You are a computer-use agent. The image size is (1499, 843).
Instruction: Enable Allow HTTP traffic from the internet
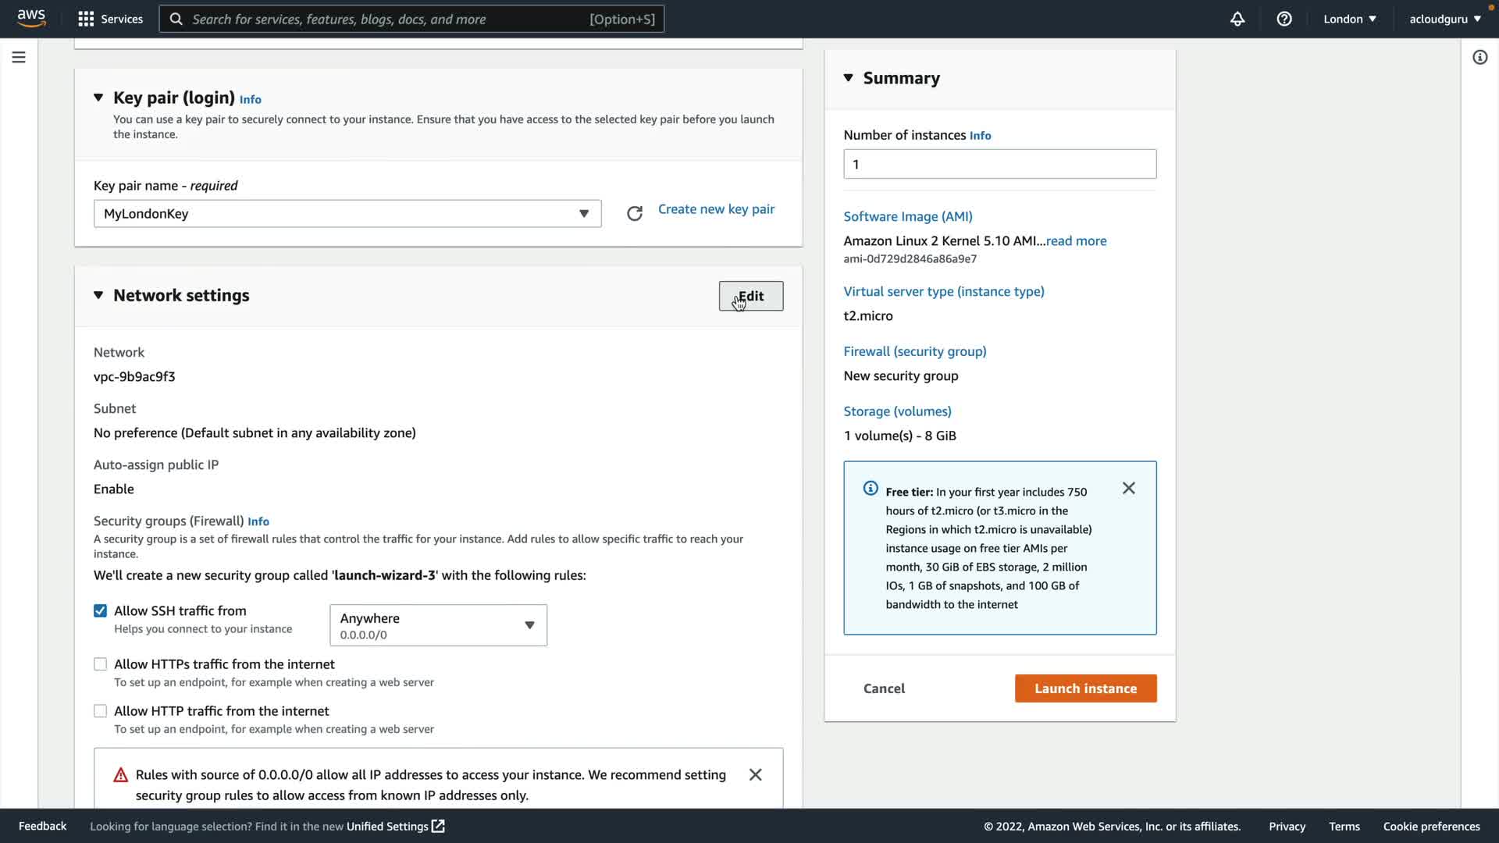(x=100, y=711)
